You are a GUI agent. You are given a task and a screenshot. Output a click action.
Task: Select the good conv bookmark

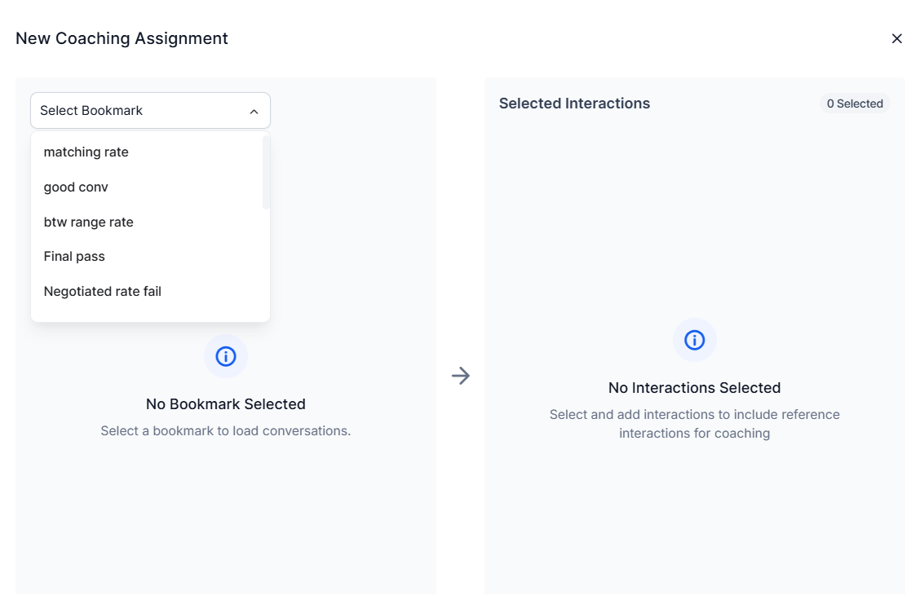coord(76,187)
